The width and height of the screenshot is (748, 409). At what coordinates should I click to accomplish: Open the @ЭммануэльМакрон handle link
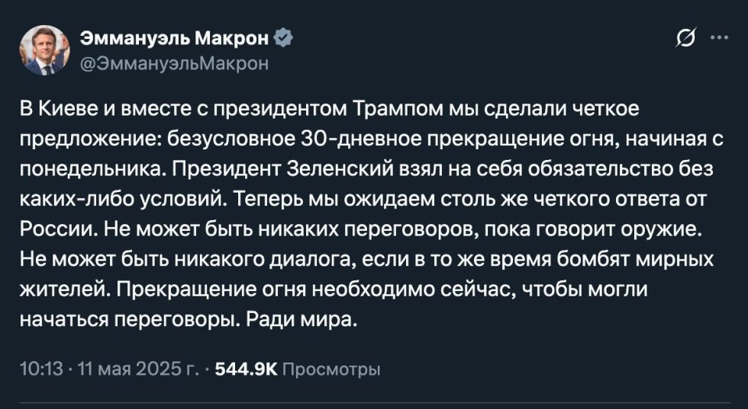point(175,63)
